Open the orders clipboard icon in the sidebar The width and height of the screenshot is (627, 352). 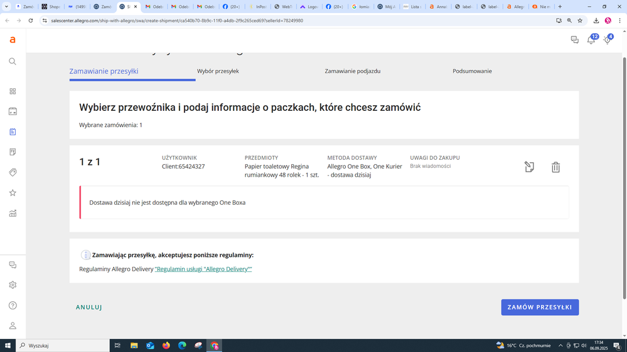coord(13,132)
